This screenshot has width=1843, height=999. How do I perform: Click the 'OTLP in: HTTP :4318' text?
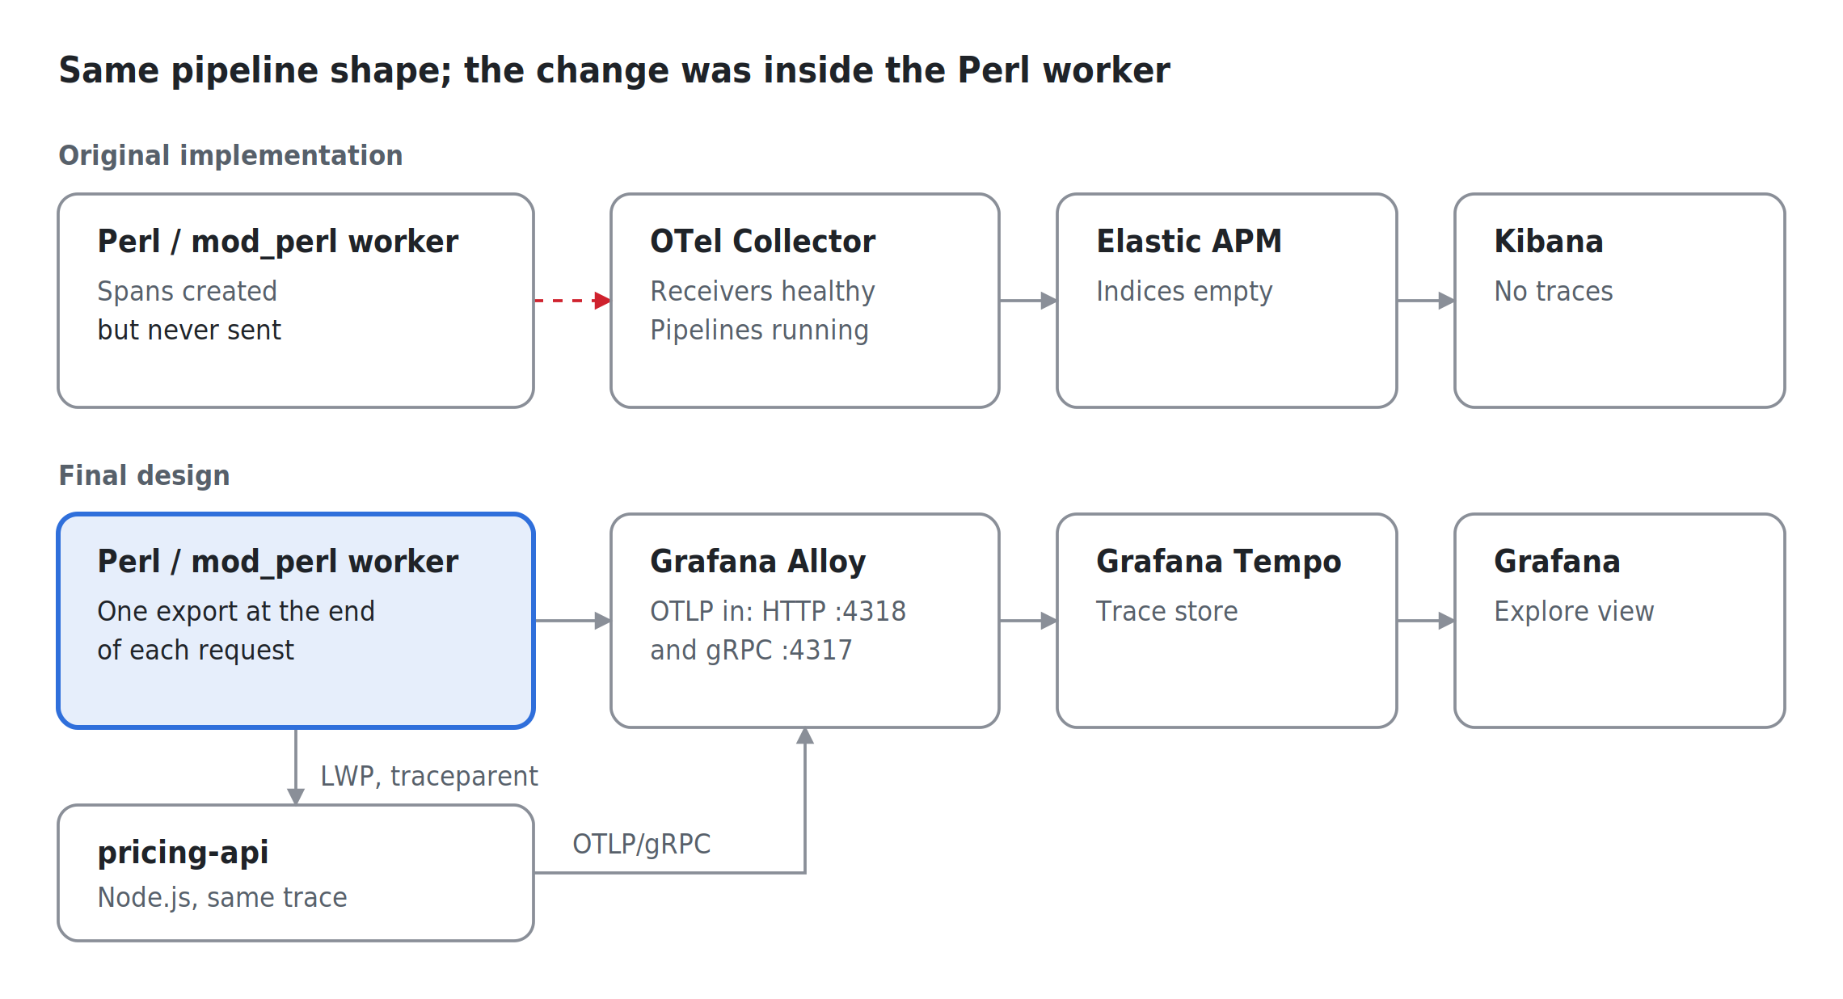coord(778,611)
